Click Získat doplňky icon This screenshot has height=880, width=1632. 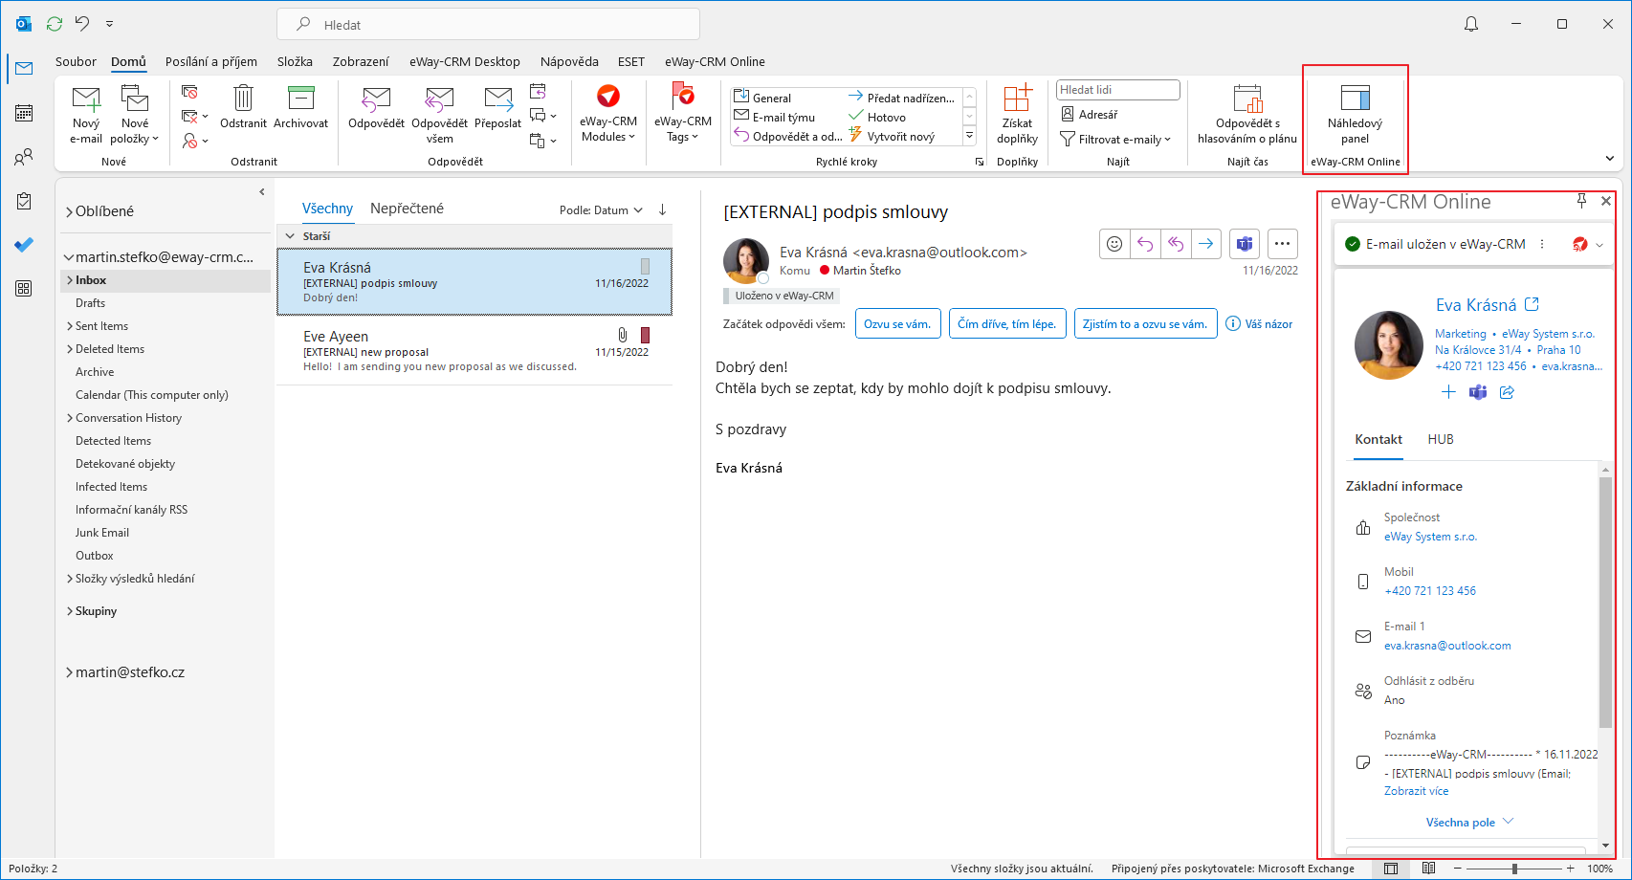pos(1017,98)
